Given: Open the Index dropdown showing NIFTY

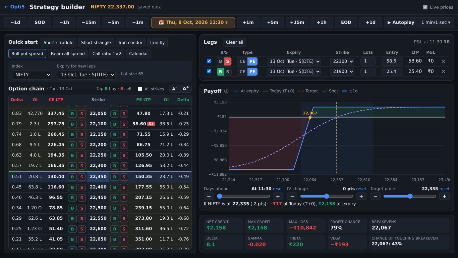Looking at the screenshot, I should tap(32, 75).
